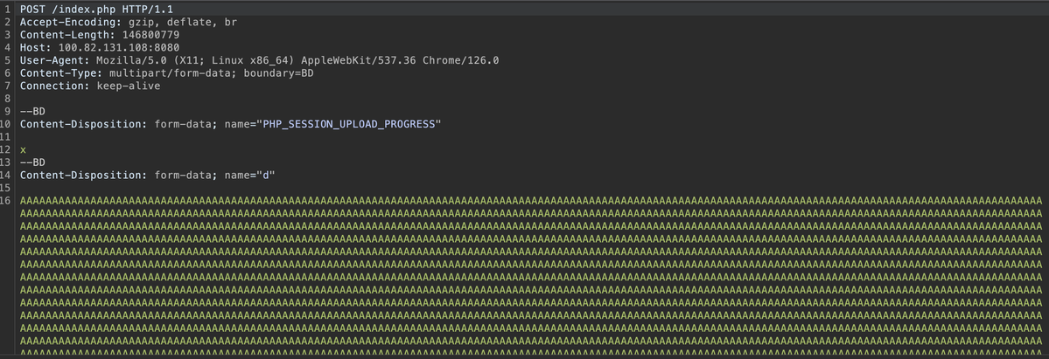Select the Accept-Encoding header name
The image size is (1049, 359).
[71, 22]
